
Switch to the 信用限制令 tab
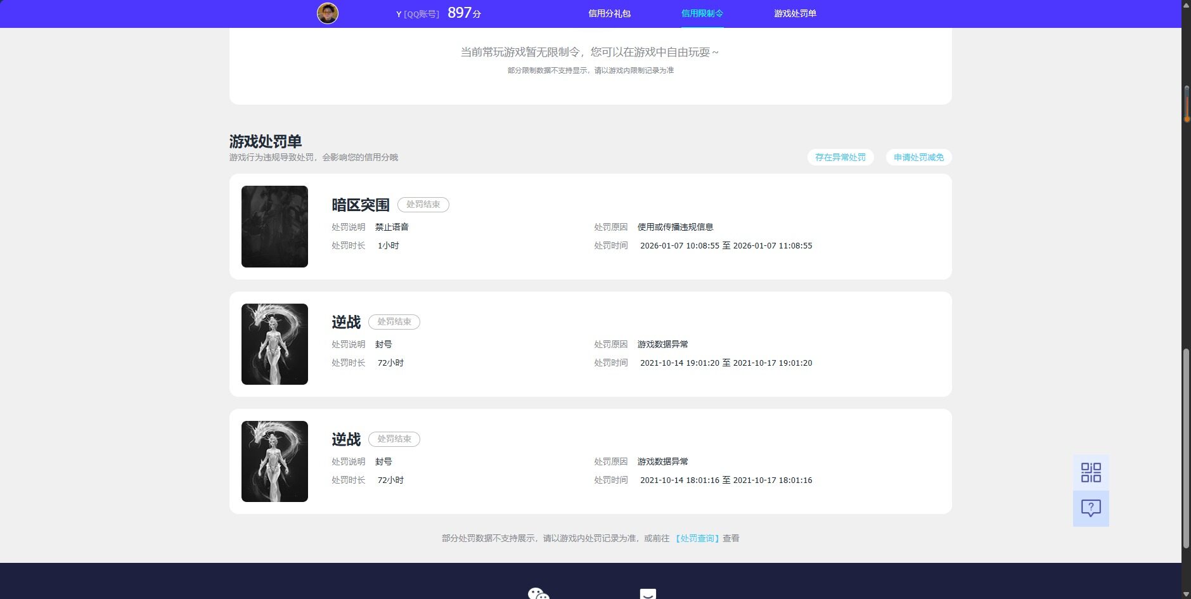pos(702,13)
